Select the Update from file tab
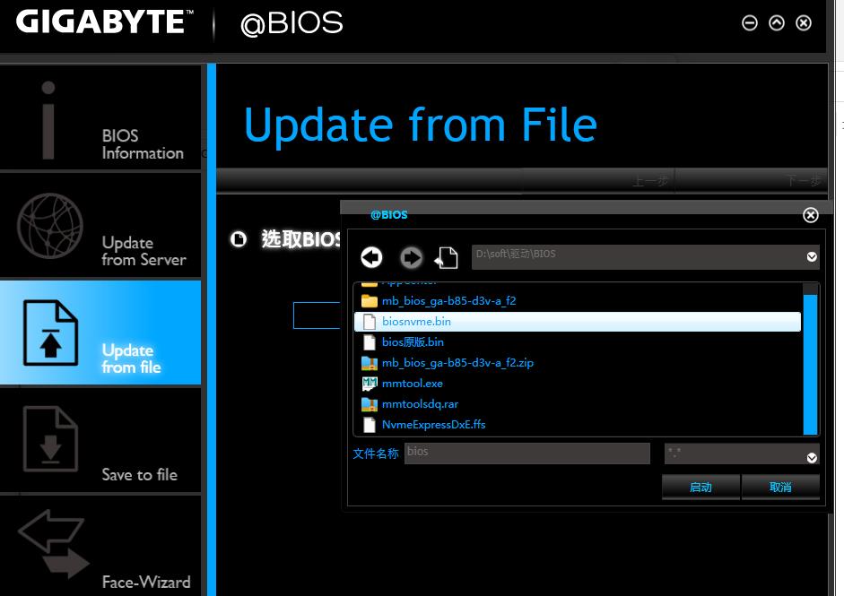The height and width of the screenshot is (596, 844). (x=100, y=333)
